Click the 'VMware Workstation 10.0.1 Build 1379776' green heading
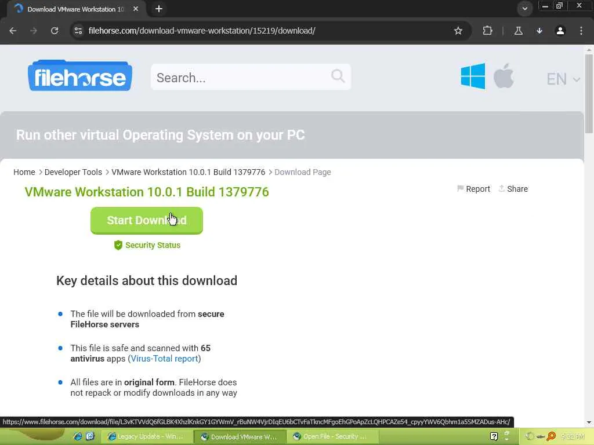 point(147,192)
